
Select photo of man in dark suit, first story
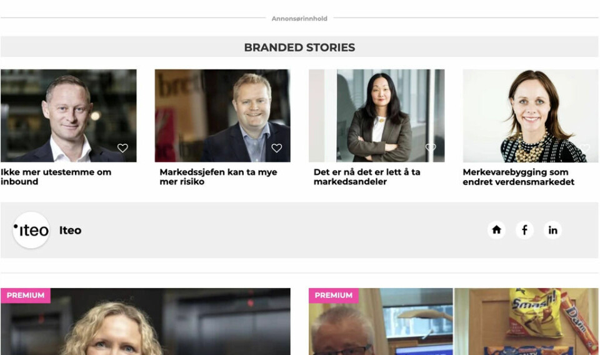[x=69, y=116]
